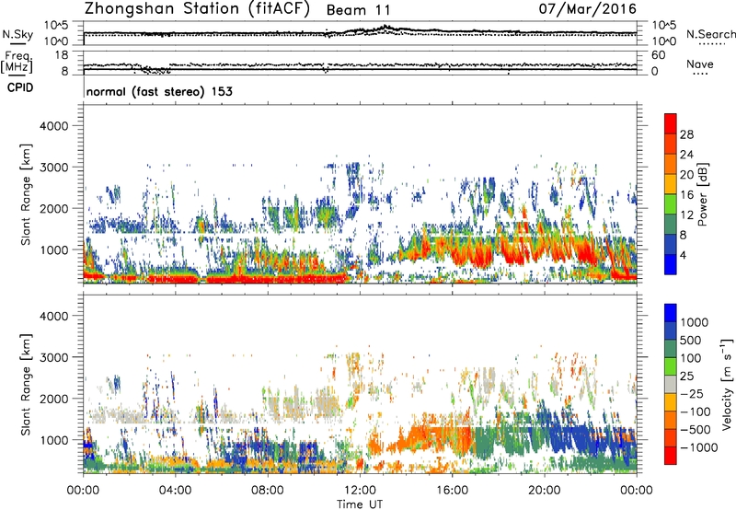Viewport: 736px width, 510px height.
Task: Pick the teal 100–500 velocity swatch
Action: (x=671, y=349)
